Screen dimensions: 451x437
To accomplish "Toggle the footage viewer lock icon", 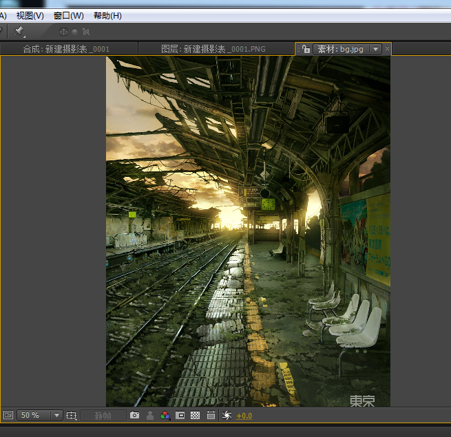I will (306, 49).
